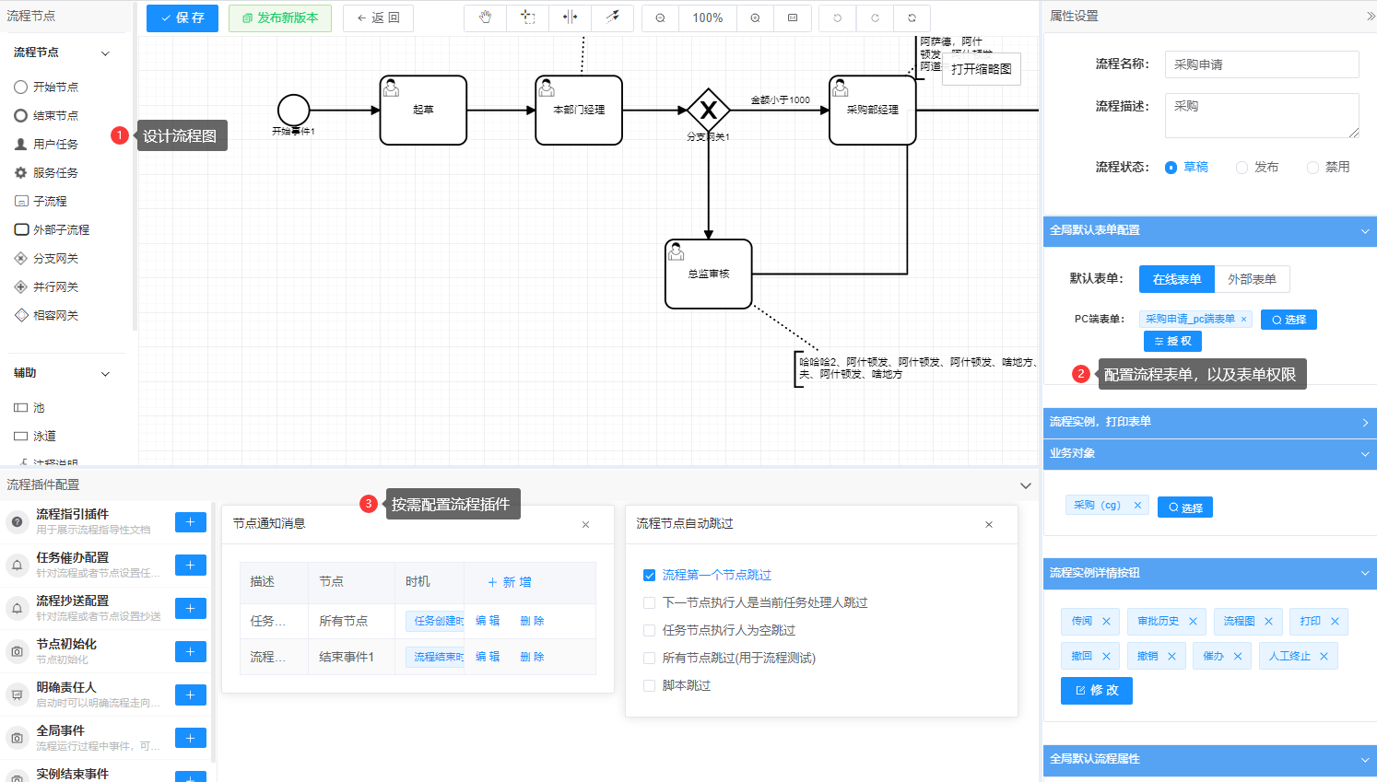The width and height of the screenshot is (1377, 782).
Task: Click 授权 under PC端表单
Action: [1172, 342]
